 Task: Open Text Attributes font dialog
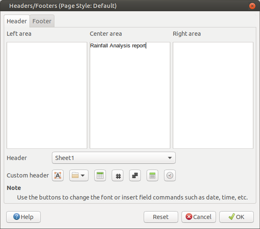pos(58,175)
